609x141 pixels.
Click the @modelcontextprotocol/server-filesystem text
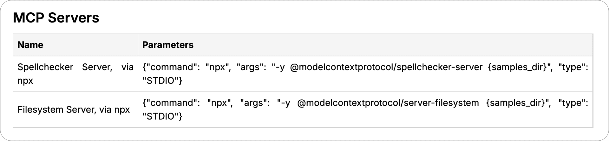(388, 103)
